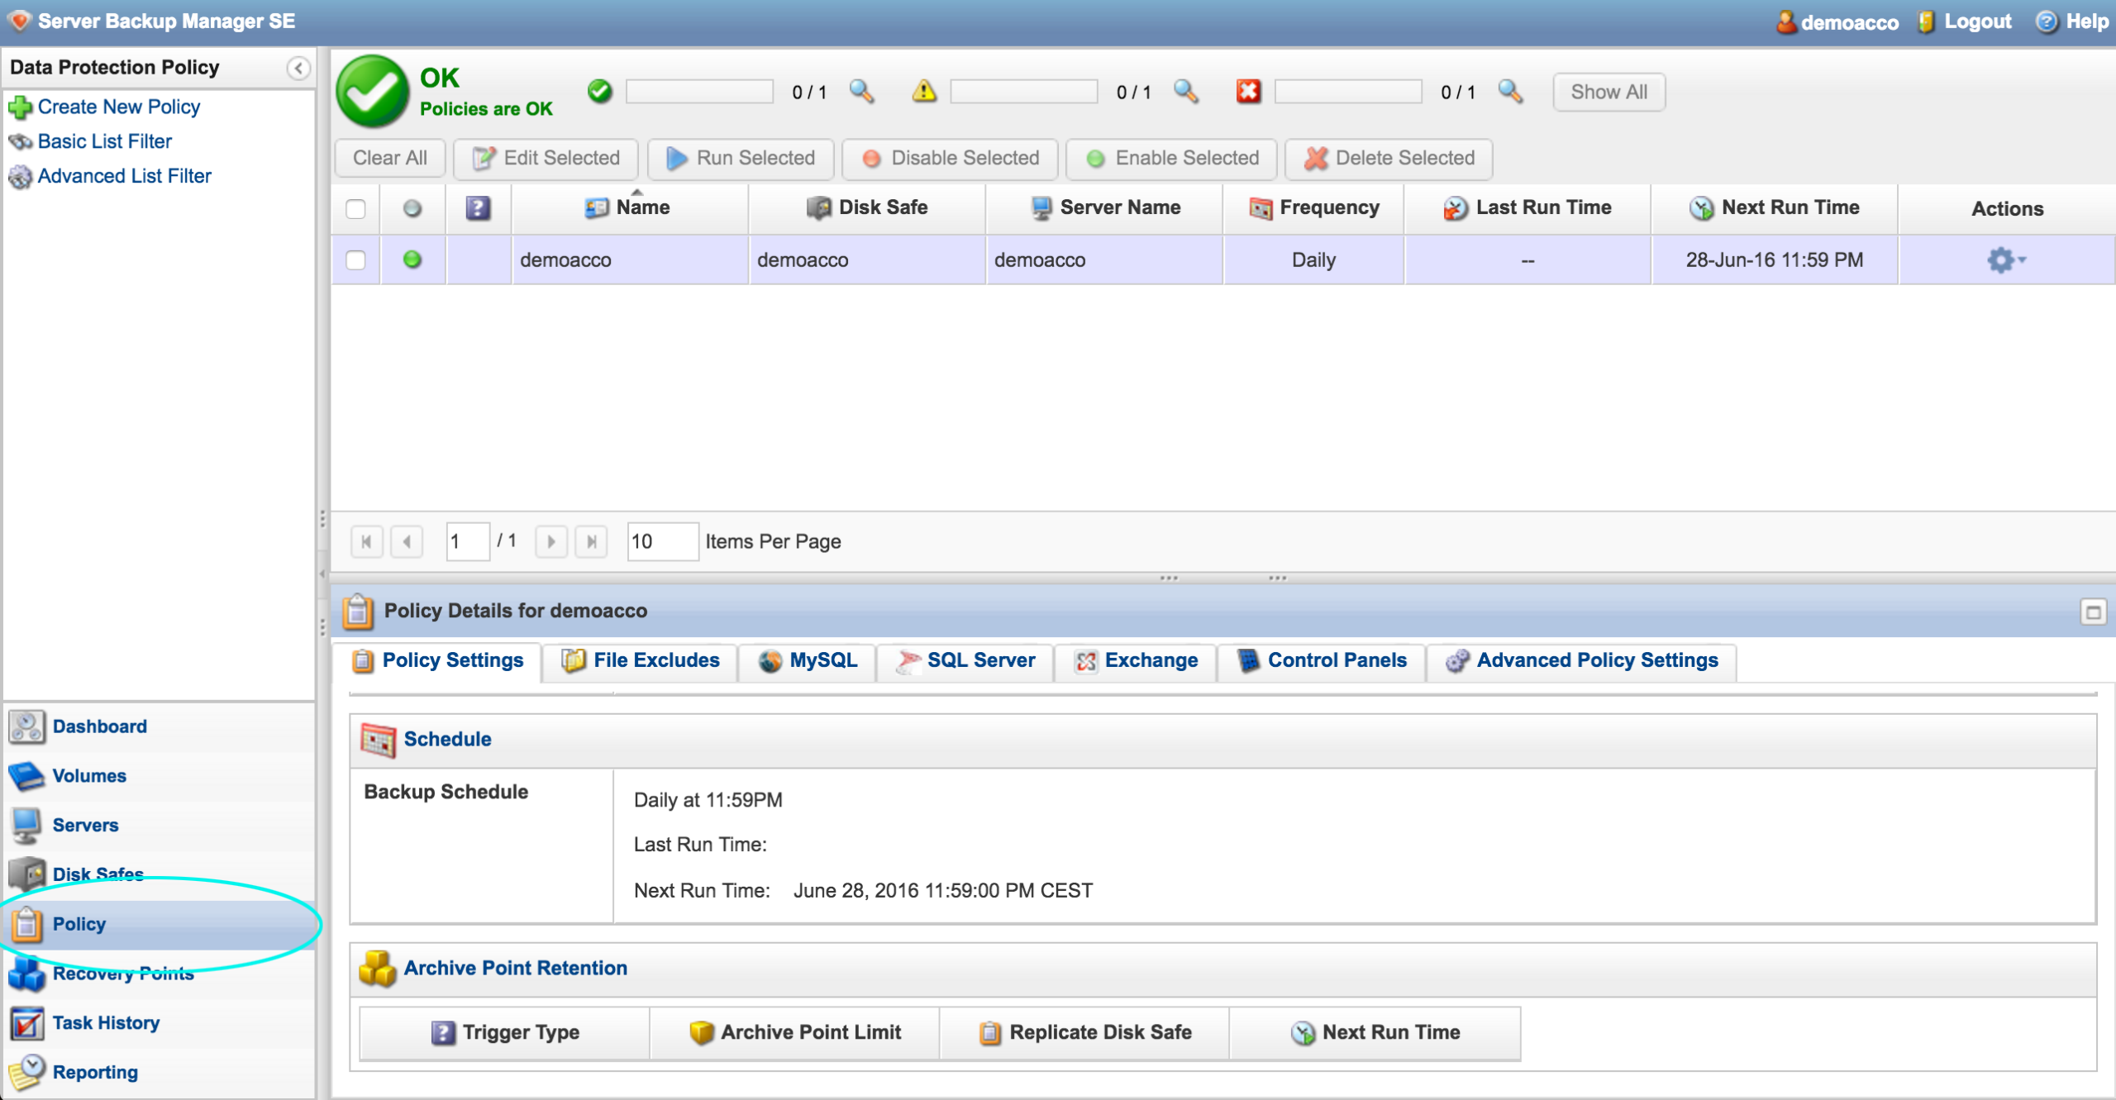This screenshot has width=2116, height=1100.
Task: Click the magnifier beside the warning policies counter
Action: pos(1185,91)
